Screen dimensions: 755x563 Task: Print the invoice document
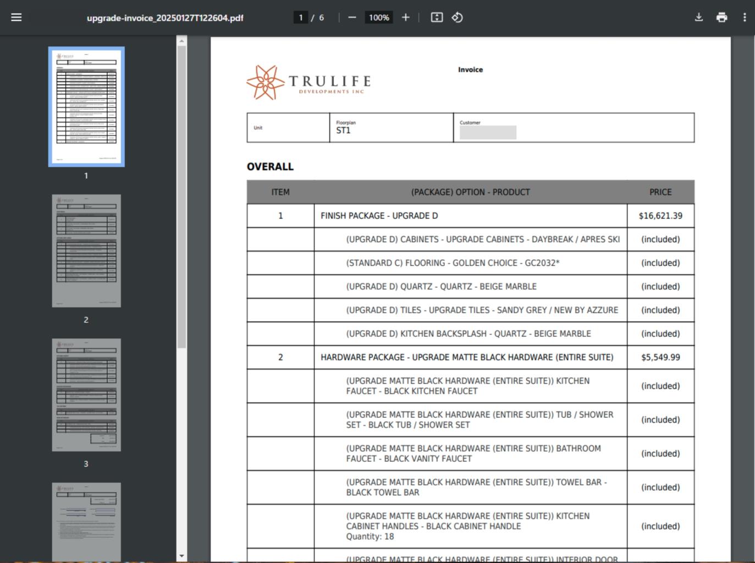pos(721,17)
